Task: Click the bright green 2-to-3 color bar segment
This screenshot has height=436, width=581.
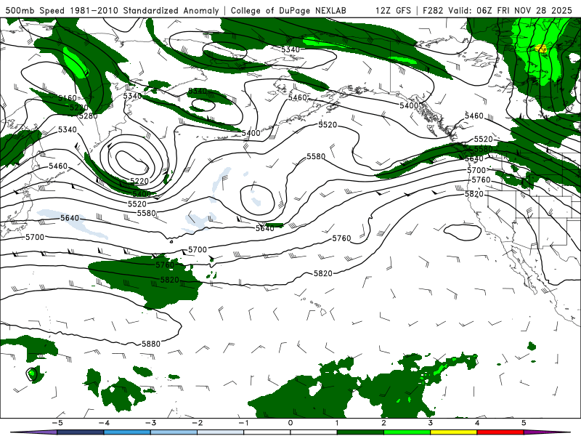Action: [407, 432]
